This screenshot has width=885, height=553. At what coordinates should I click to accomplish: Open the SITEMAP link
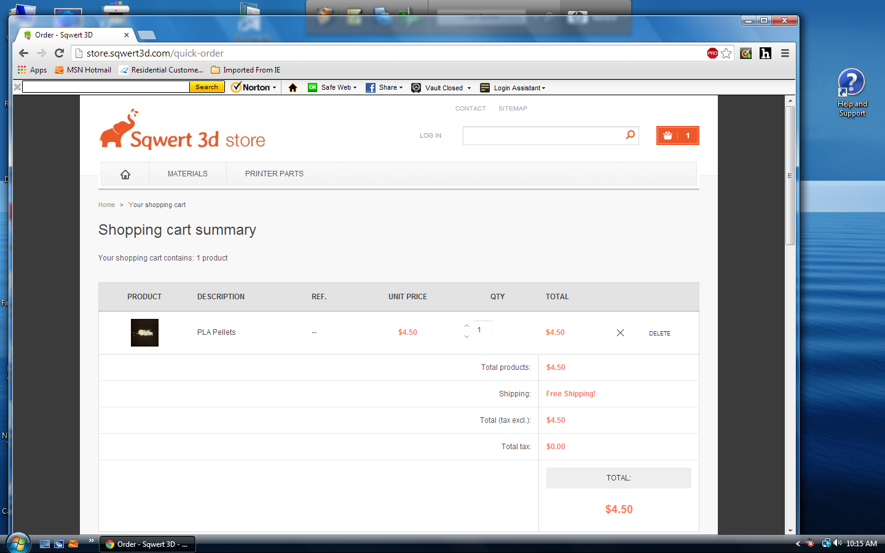click(513, 108)
